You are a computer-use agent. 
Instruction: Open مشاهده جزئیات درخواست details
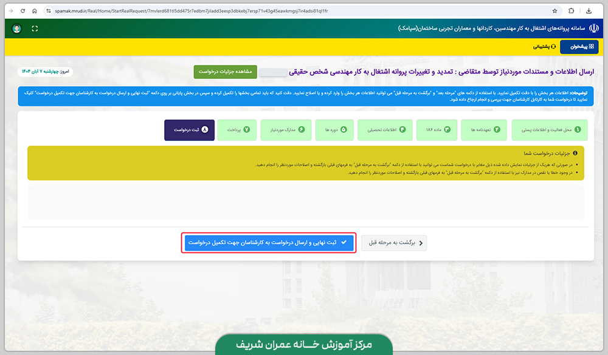point(226,72)
